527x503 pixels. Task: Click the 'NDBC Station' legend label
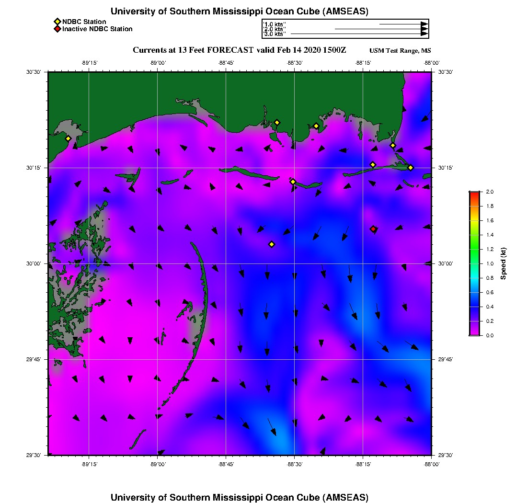(x=84, y=22)
